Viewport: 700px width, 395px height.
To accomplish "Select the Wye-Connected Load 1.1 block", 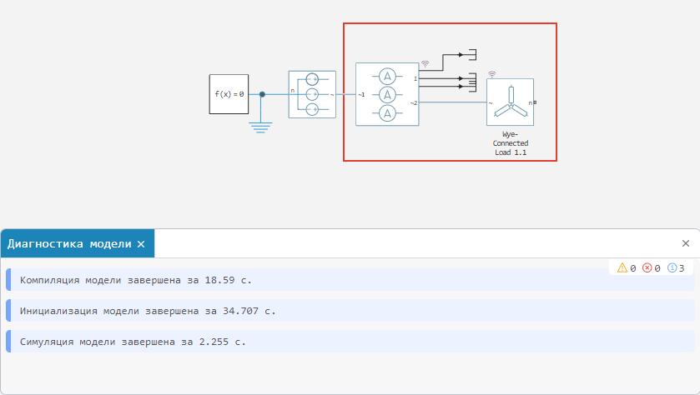I will pyautogui.click(x=510, y=102).
